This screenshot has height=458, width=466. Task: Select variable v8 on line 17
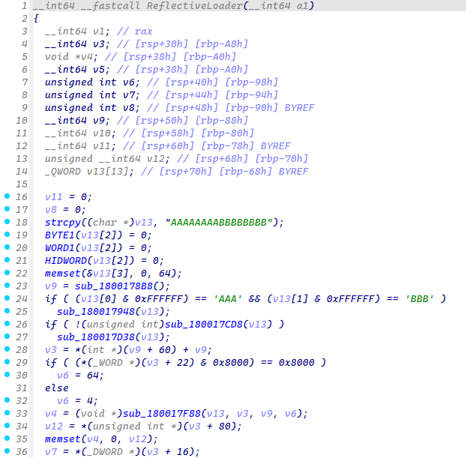click(51, 210)
